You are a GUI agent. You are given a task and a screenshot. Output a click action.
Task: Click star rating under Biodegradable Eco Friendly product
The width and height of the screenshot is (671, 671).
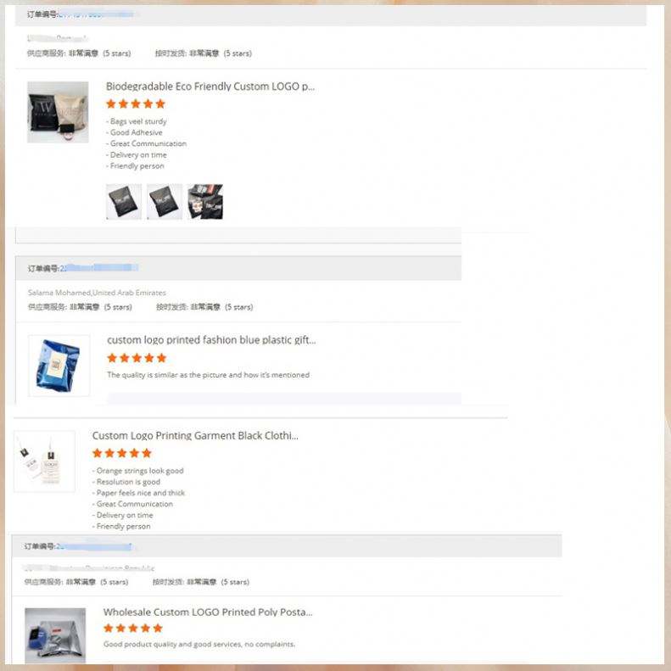pos(136,104)
